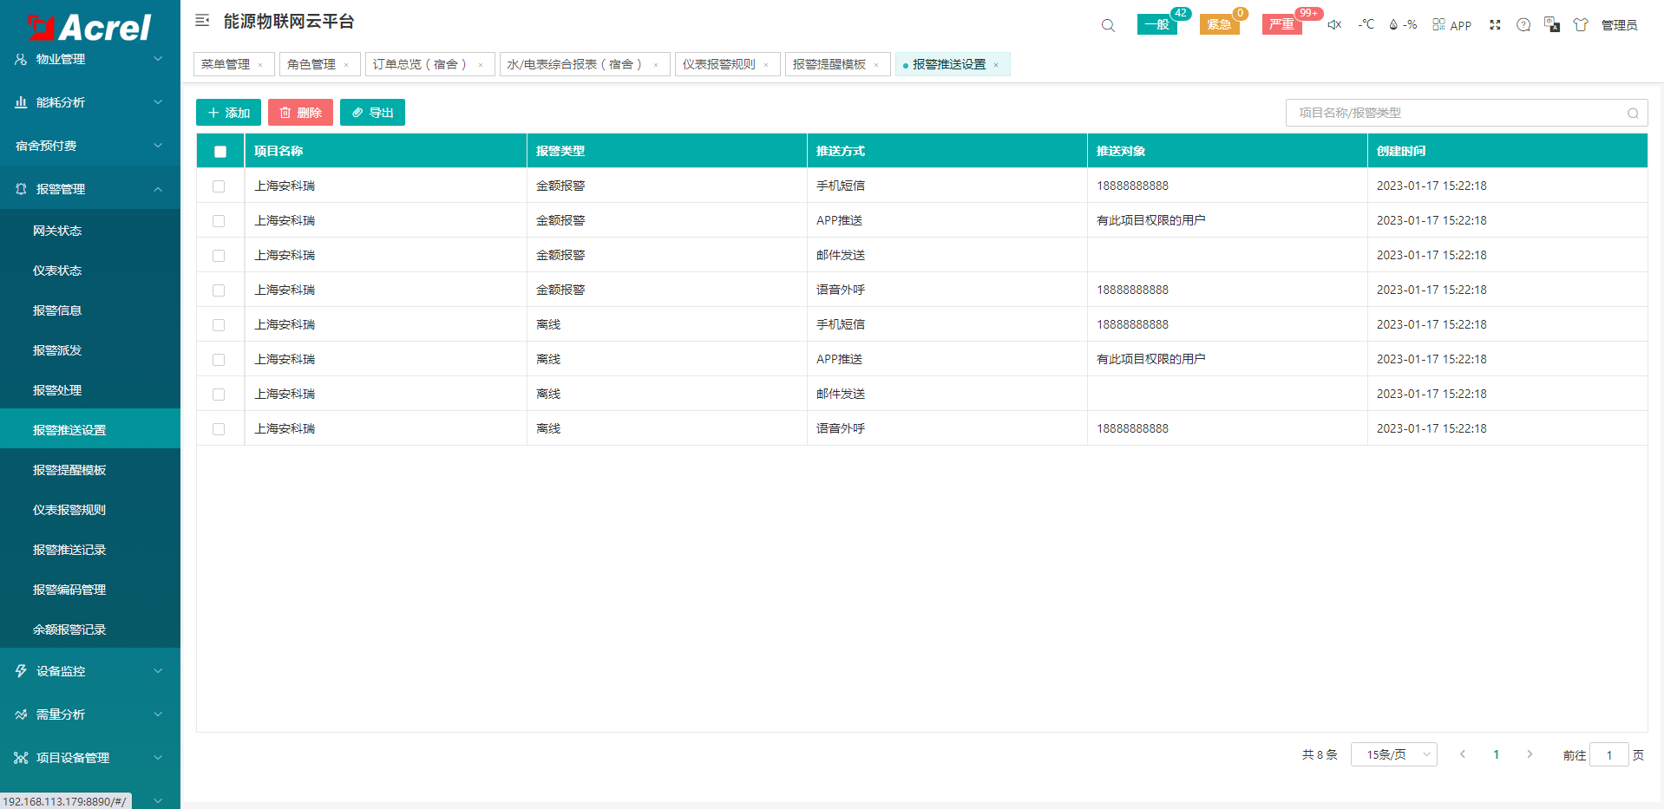Open 报警推送记录 in the sidebar

click(x=90, y=550)
